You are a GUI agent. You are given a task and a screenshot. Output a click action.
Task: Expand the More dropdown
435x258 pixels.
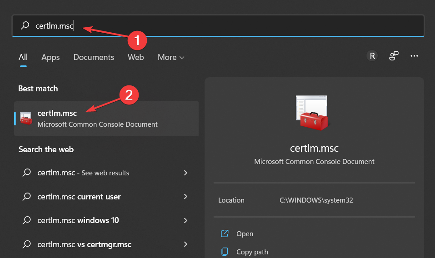pos(171,57)
